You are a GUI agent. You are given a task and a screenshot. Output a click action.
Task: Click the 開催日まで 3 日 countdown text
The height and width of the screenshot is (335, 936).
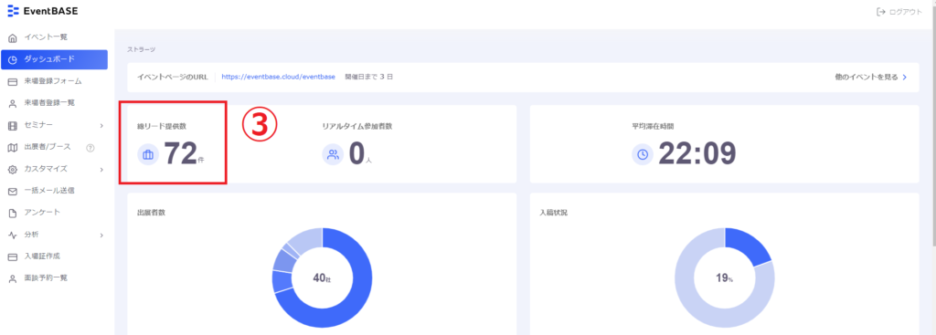369,77
